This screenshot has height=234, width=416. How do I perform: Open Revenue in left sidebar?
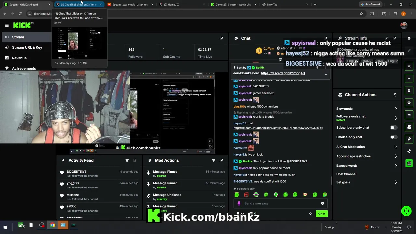[26, 58]
